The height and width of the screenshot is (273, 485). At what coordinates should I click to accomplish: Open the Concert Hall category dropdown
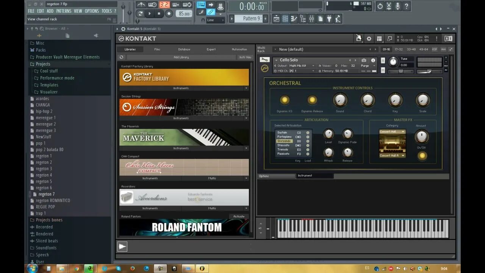[x=392, y=132]
